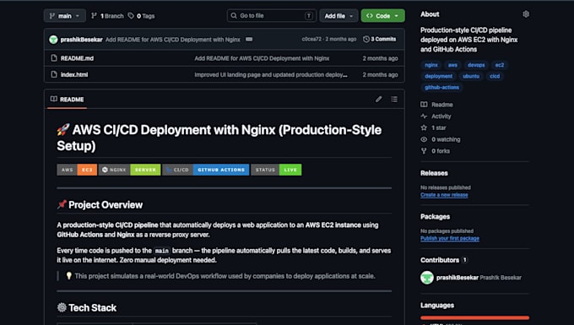This screenshot has width=574, height=325.
Task: Select the ec2 topic tag
Action: click(x=500, y=65)
